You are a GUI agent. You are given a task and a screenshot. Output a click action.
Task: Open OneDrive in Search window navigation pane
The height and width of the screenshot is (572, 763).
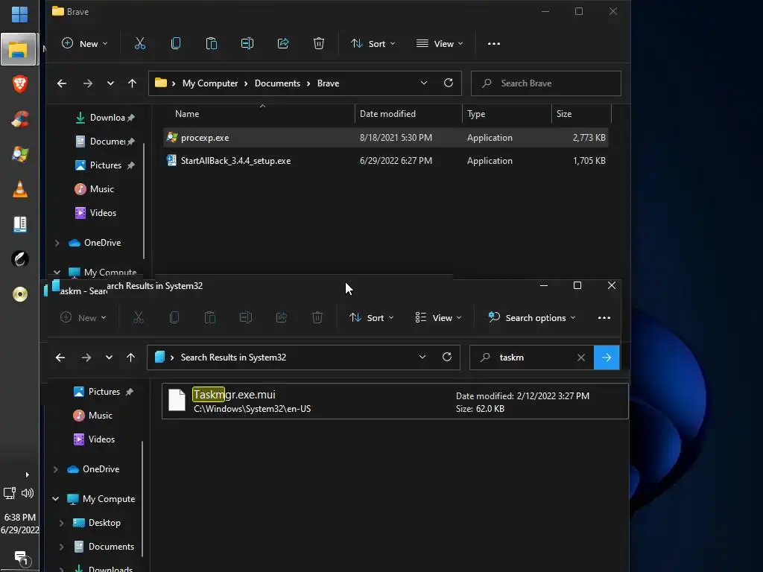point(93,469)
